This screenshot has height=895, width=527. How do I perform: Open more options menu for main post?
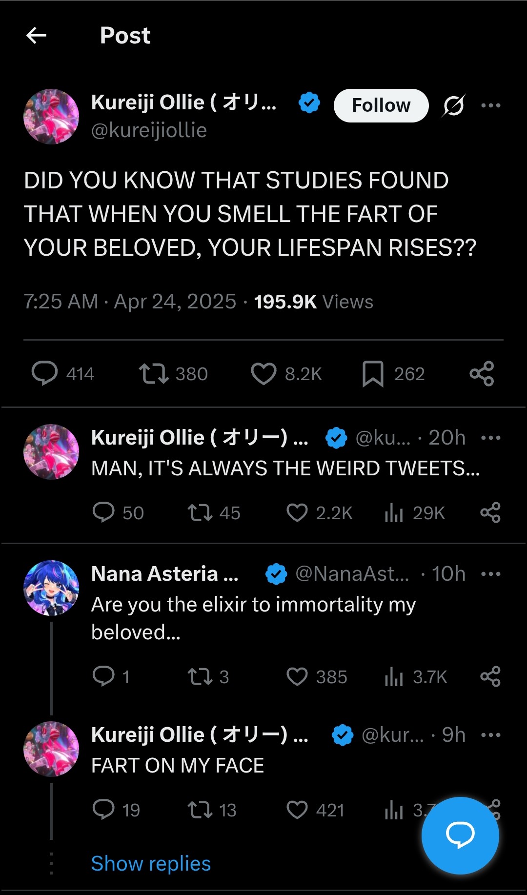(490, 105)
